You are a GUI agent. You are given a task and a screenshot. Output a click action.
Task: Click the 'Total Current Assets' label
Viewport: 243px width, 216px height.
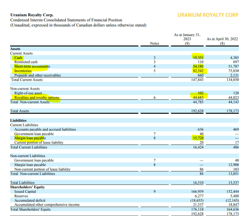27,80
